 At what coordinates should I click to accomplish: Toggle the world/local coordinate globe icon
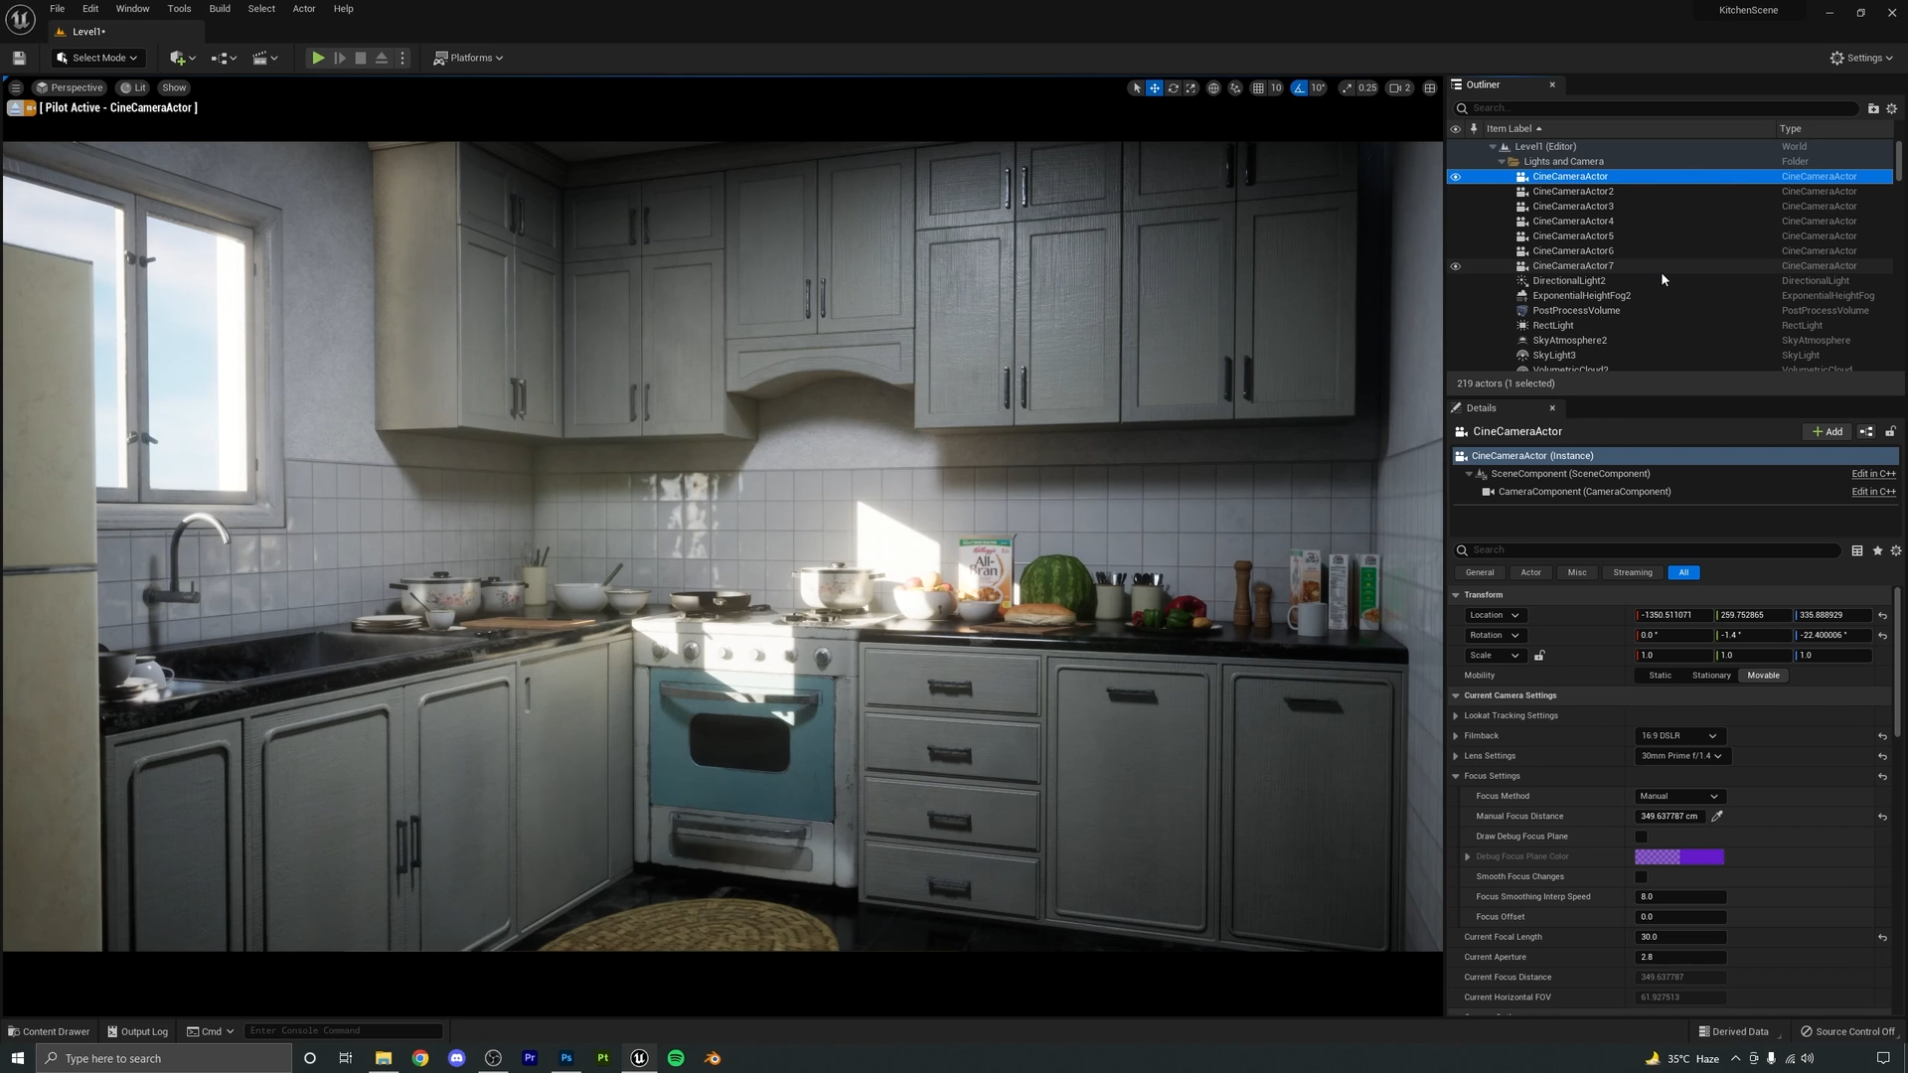click(x=1213, y=87)
